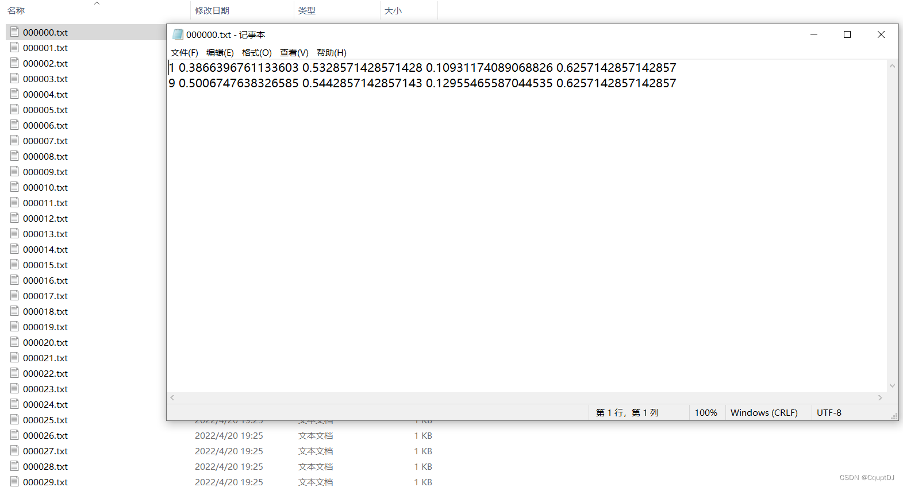
Task: Select file name 000024.txt
Action: coord(45,405)
